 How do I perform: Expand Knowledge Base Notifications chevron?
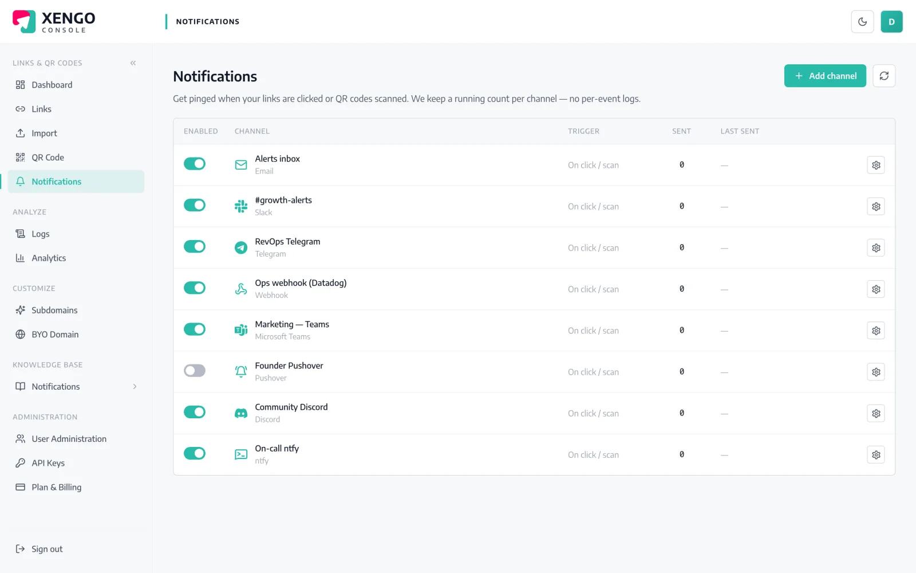point(135,387)
